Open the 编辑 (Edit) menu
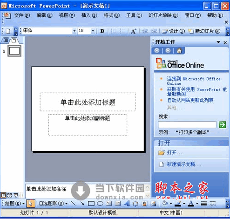Screen dimensions: 230x219 click(x=45, y=15)
